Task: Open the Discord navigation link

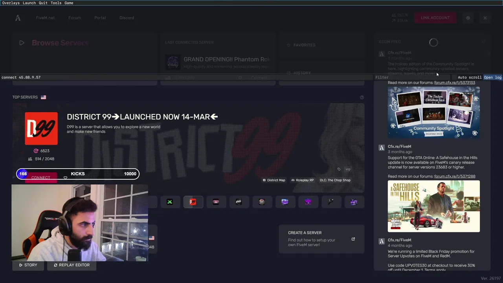Action: coord(127,18)
